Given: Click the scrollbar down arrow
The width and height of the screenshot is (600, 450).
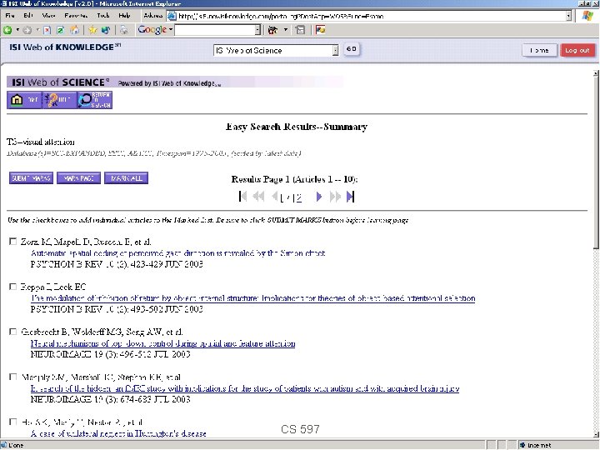Looking at the screenshot, I should click(596, 434).
